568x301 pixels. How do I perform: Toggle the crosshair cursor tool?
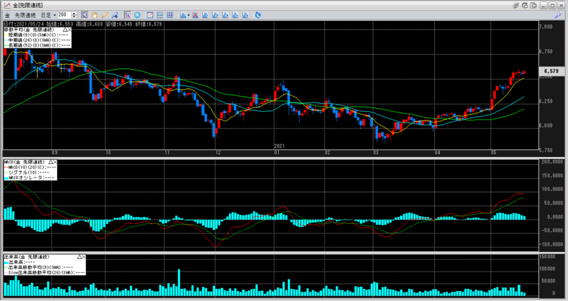pyautogui.click(x=128, y=14)
